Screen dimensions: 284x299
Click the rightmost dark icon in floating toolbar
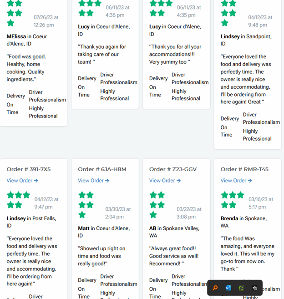pyautogui.click(x=255, y=288)
